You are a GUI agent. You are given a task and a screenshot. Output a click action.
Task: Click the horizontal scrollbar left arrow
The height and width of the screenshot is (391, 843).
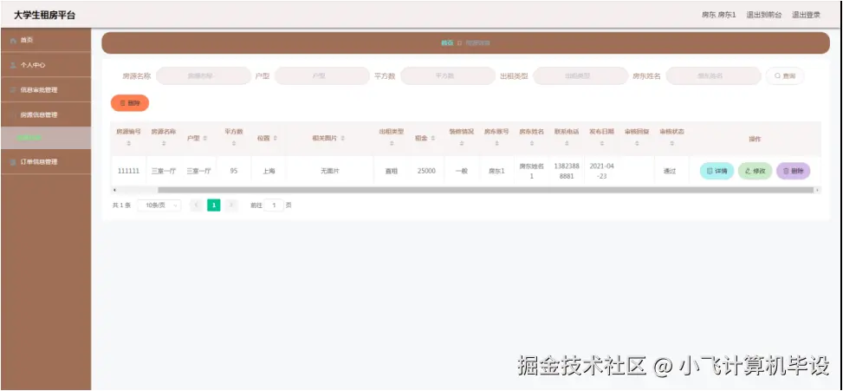[x=114, y=190]
